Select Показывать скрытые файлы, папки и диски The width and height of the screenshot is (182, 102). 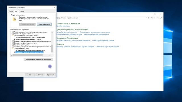pyautogui.click(x=15, y=52)
